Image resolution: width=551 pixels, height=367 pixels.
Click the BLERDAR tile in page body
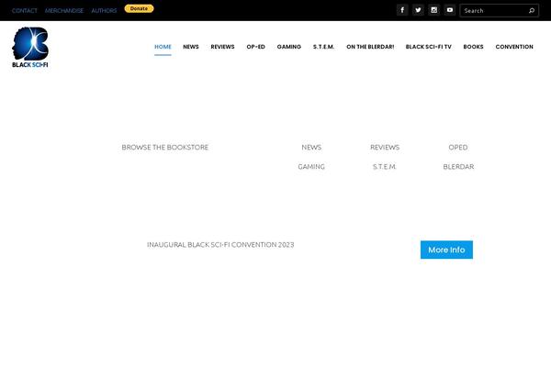point(458,166)
